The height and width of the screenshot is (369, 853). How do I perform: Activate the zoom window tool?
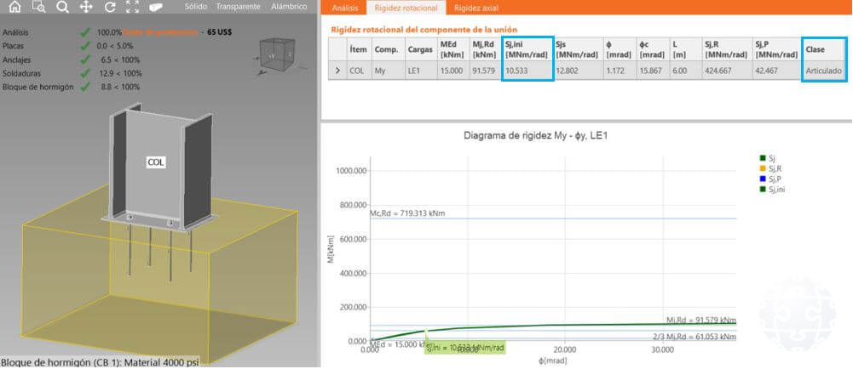38,7
